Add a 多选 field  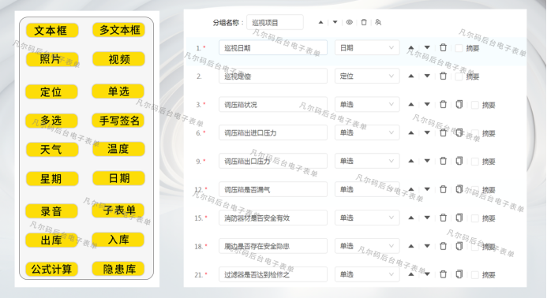pyautogui.click(x=51, y=121)
